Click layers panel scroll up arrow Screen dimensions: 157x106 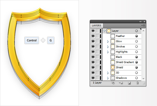[x=143, y=31]
